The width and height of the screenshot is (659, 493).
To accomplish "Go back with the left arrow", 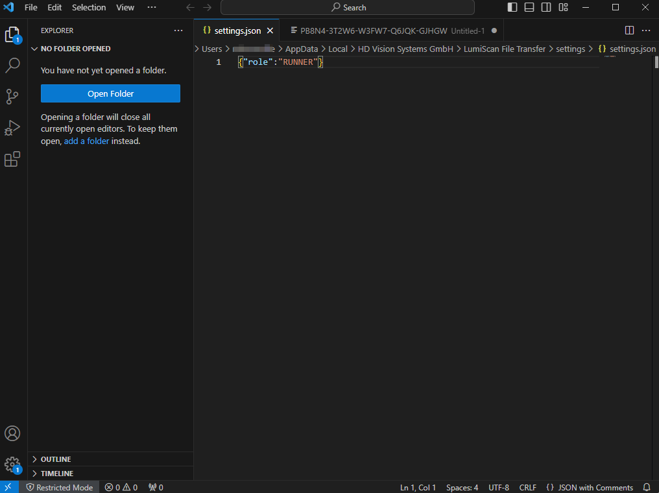I will point(191,8).
